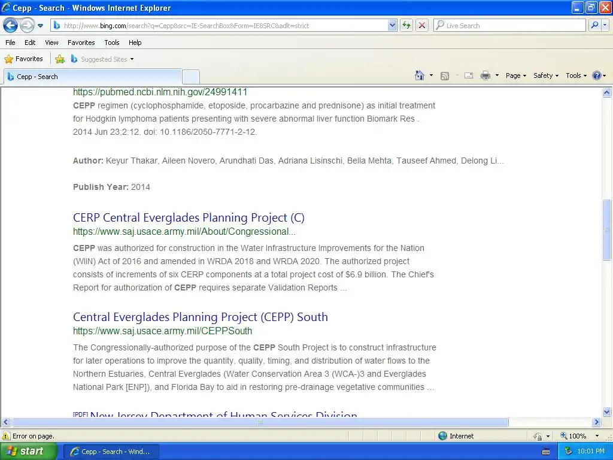Open the pubmed.ncbi.nlm.nih.gov/24991411 link
Image resolution: width=613 pixels, height=460 pixels.
pos(160,92)
